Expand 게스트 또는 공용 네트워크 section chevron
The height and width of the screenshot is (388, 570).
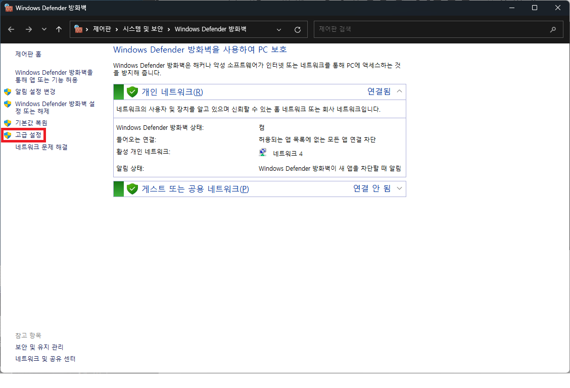(x=399, y=188)
